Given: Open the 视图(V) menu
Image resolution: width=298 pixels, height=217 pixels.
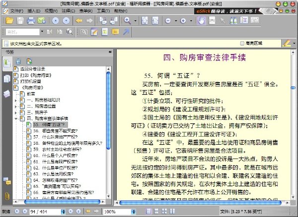Looking at the screenshot, I should point(51,11).
